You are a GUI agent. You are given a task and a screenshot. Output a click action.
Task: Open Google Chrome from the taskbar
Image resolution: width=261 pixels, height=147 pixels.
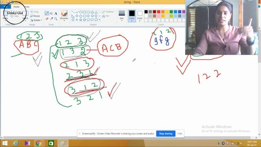38,143
